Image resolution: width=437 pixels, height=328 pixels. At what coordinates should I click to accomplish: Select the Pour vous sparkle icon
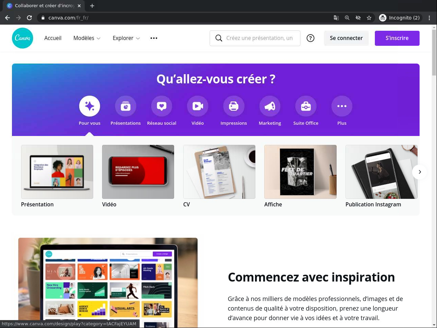click(89, 106)
